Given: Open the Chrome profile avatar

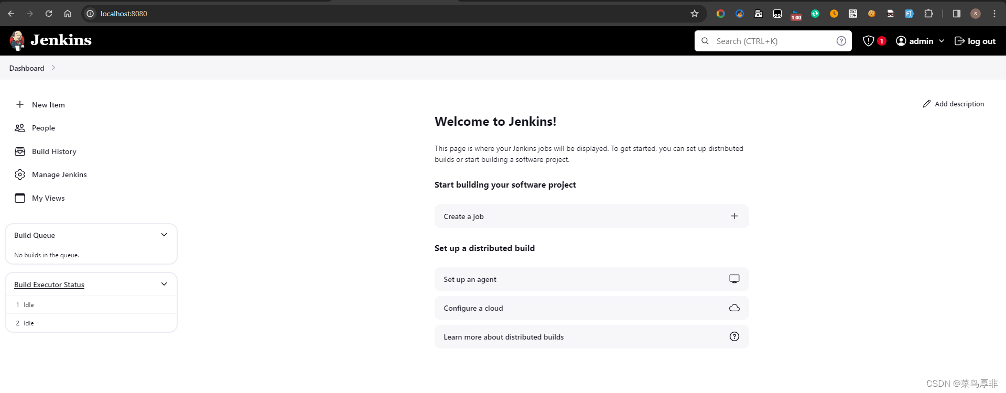Looking at the screenshot, I should [x=976, y=14].
